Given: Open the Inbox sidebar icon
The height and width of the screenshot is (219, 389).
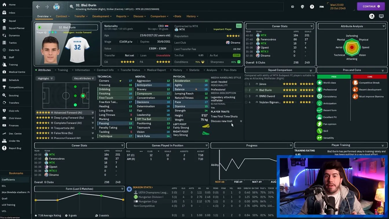Looking at the screenshot, I should click(x=4, y=13).
